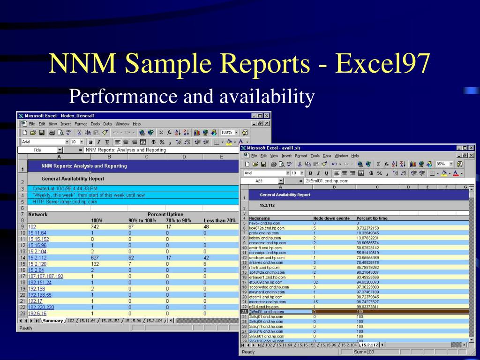Toggle Center alignment in avail1.xls window
The height and width of the screenshot is (360, 480).
[345, 173]
